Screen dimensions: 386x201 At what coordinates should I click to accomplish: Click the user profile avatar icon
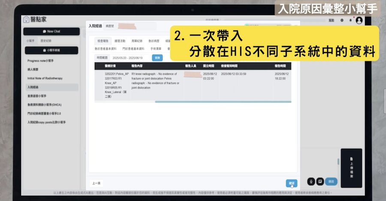359,20
